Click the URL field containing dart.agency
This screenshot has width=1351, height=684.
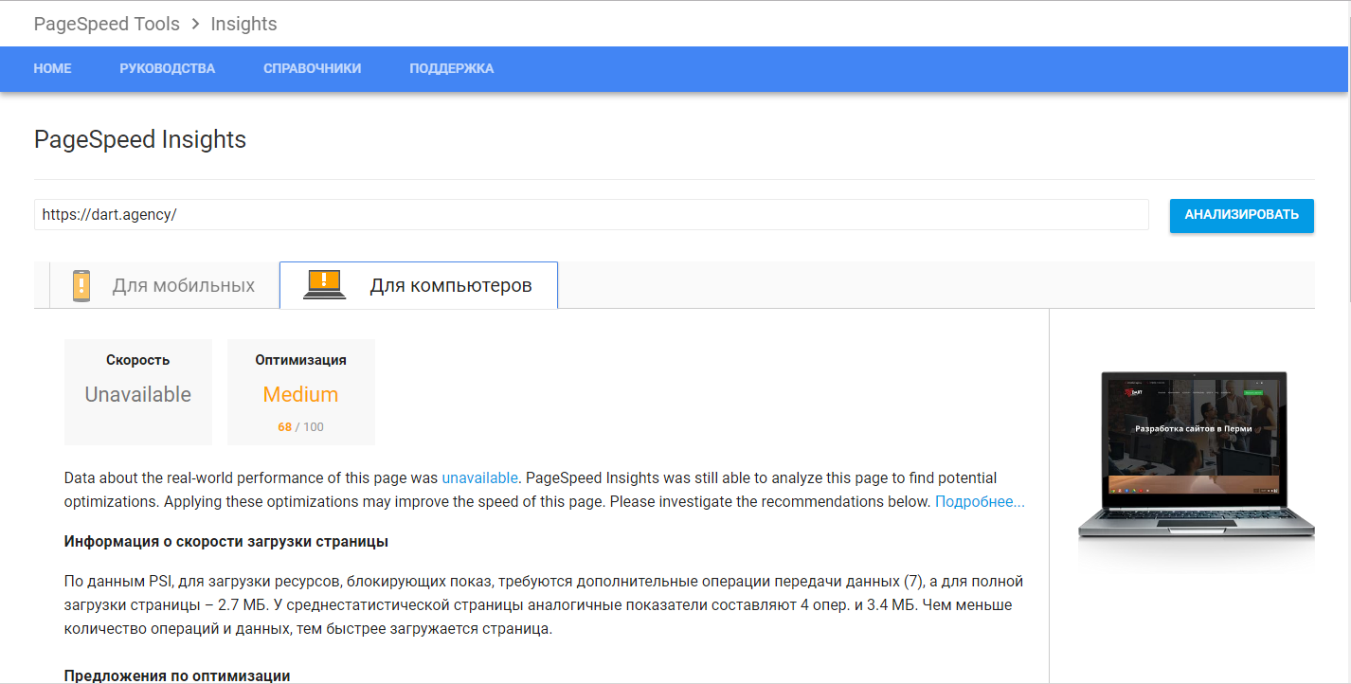[591, 215]
